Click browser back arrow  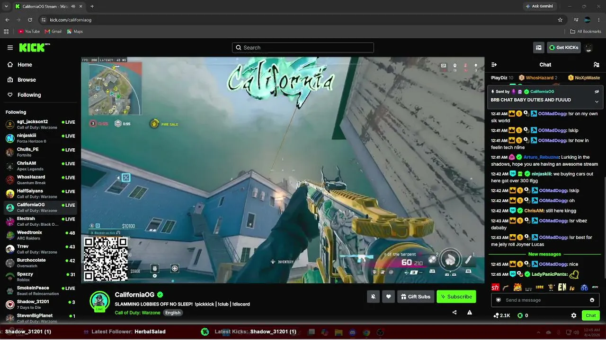(x=7, y=20)
